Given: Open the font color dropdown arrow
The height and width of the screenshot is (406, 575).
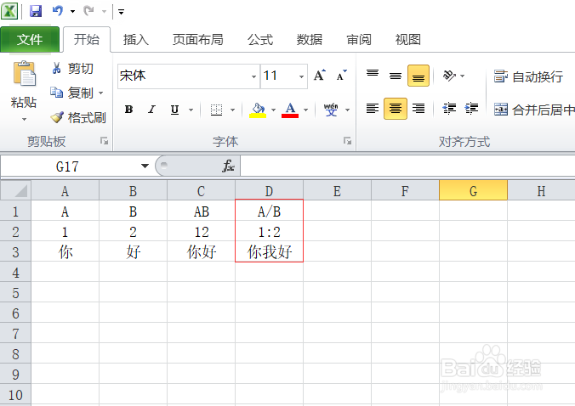Looking at the screenshot, I should pos(306,110).
